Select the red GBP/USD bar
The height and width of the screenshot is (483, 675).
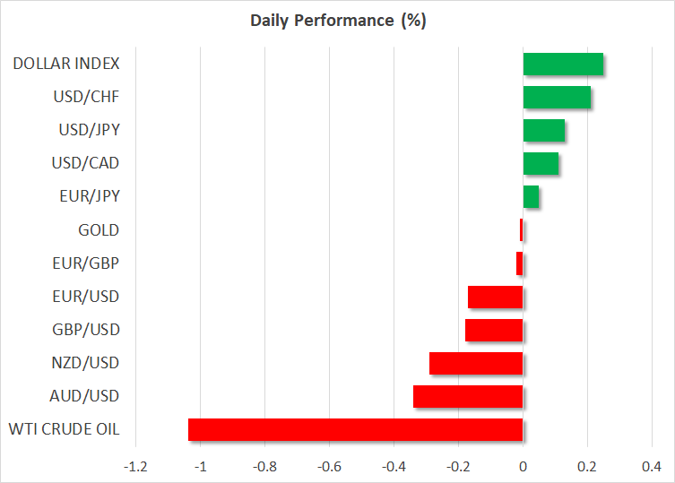coord(493,330)
